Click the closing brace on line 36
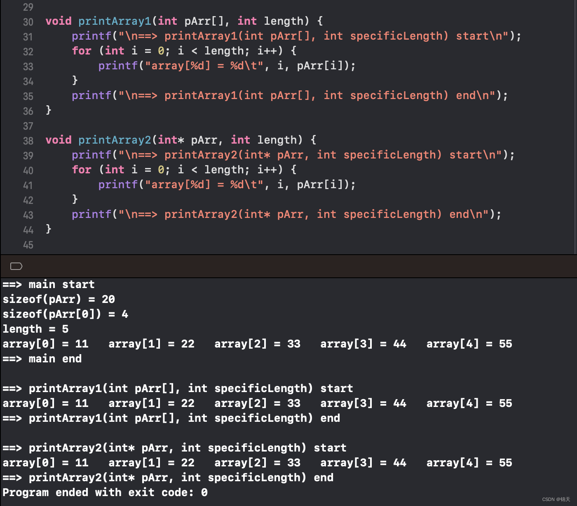The width and height of the screenshot is (577, 506). coord(49,110)
